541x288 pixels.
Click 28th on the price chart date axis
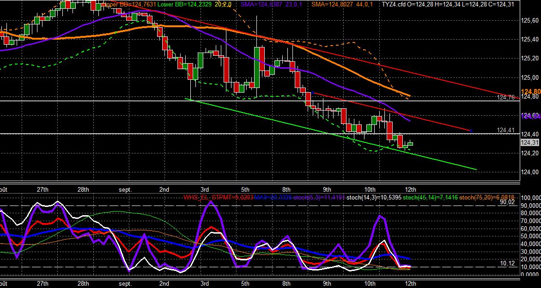click(83, 189)
